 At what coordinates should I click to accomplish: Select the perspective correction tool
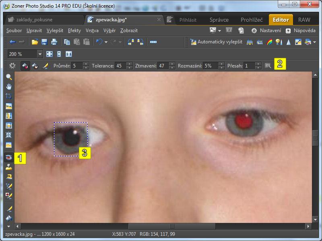tap(9, 125)
